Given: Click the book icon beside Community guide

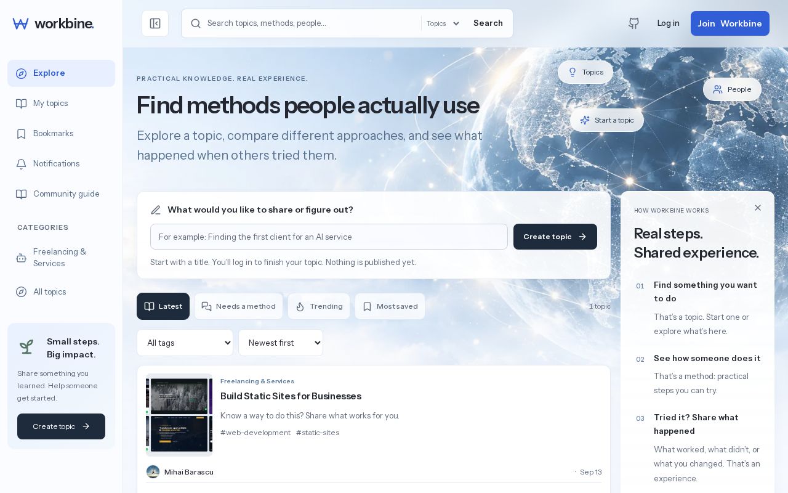Looking at the screenshot, I should pos(21,194).
